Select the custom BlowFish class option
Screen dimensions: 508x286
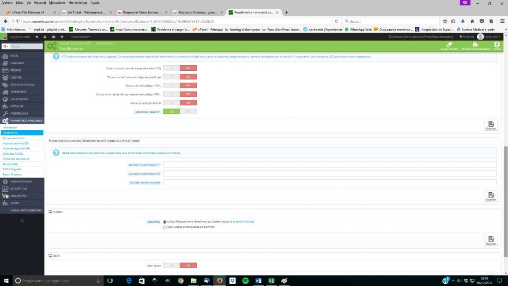click(x=164, y=228)
